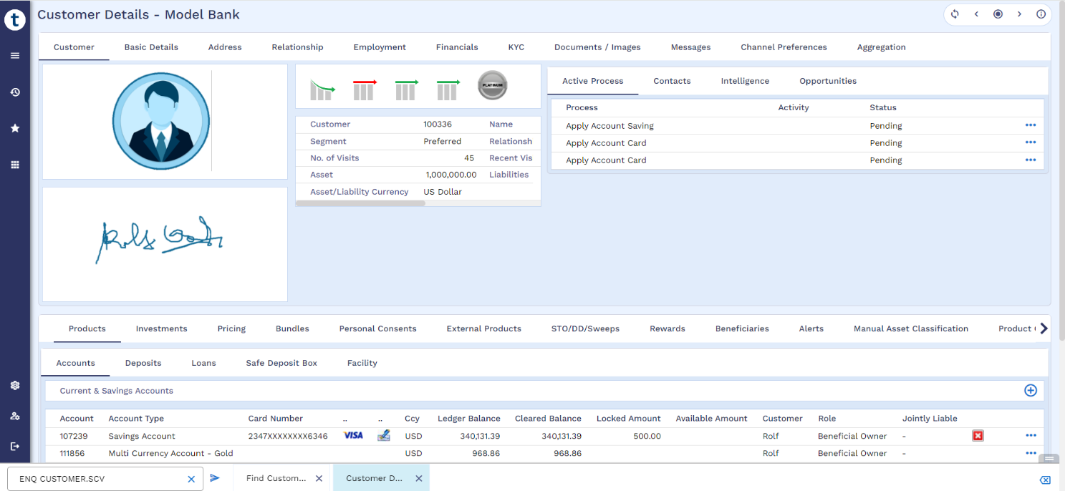The height and width of the screenshot is (491, 1065).
Task: Click the hamburger menu icon in sidebar
Action: pyautogui.click(x=15, y=56)
